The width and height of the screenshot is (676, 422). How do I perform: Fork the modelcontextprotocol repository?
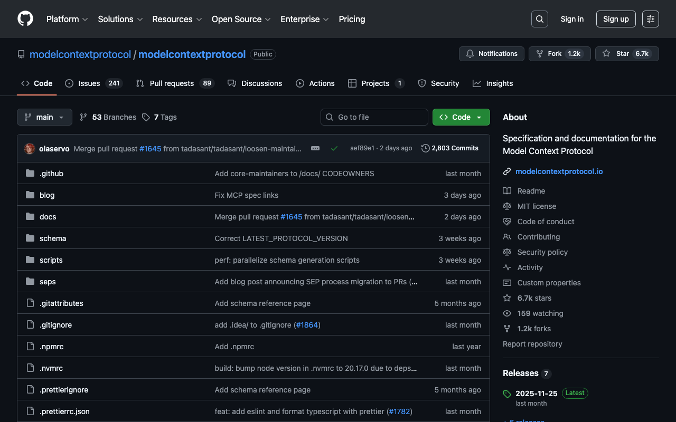(559, 54)
